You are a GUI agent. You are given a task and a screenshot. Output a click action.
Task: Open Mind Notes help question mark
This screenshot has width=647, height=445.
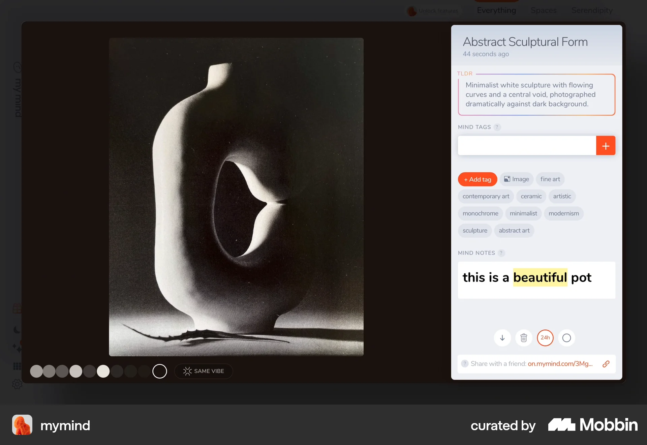click(501, 253)
